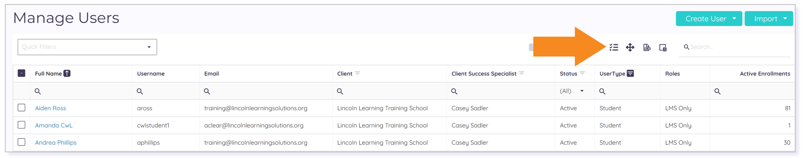The height and width of the screenshot is (158, 803).
Task: Open the Import dropdown button
Action: coord(768,19)
